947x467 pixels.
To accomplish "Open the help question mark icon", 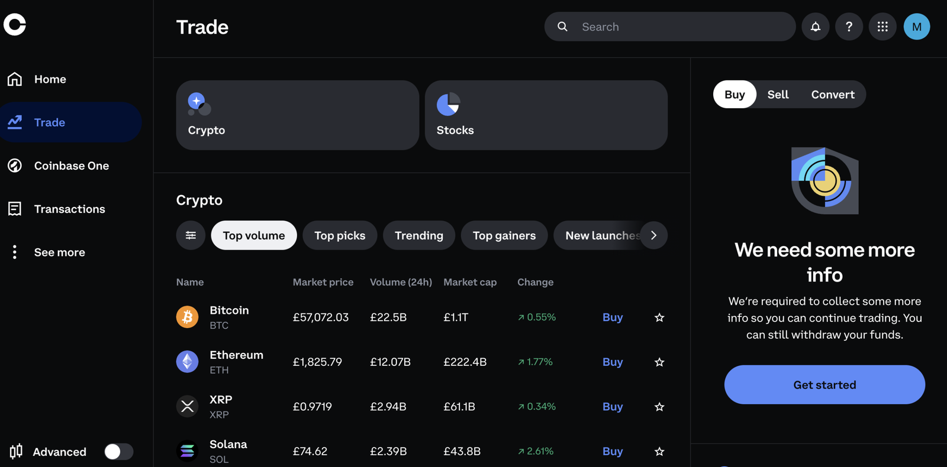I will pyautogui.click(x=849, y=27).
